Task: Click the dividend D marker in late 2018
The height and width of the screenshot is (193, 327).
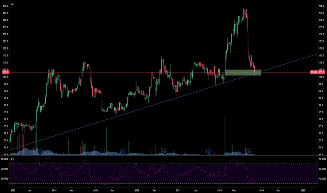Action: pos(249,152)
